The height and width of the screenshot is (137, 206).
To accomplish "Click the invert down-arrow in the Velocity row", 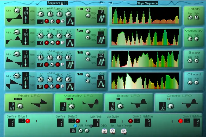I will (x=26, y=41).
